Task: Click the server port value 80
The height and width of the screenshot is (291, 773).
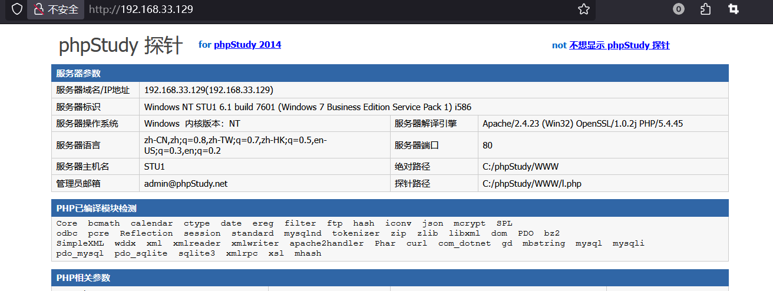Action: point(487,145)
